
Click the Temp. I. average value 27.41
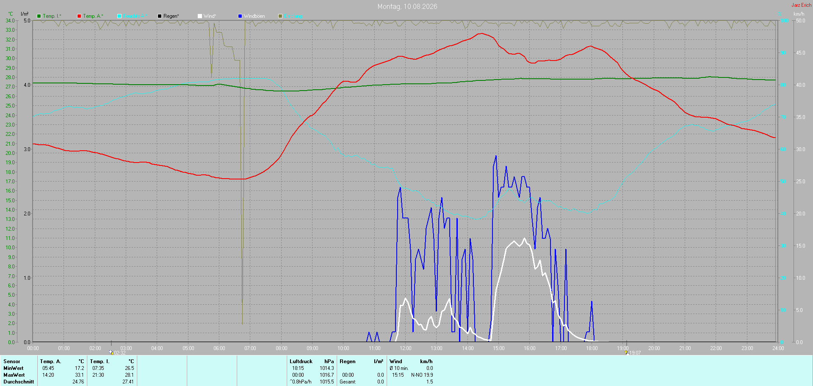128,382
